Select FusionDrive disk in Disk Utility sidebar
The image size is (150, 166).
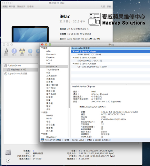pos(14,66)
